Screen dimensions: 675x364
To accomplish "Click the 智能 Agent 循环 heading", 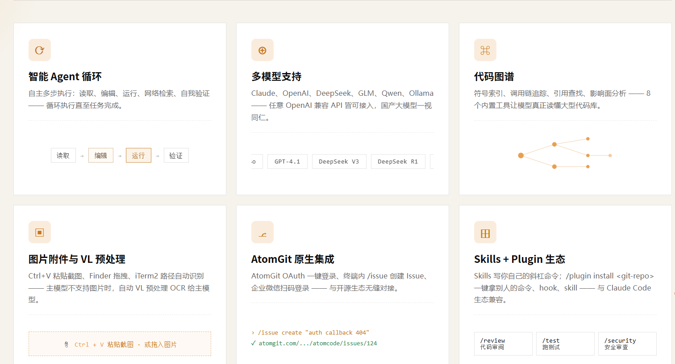I will pyautogui.click(x=65, y=77).
